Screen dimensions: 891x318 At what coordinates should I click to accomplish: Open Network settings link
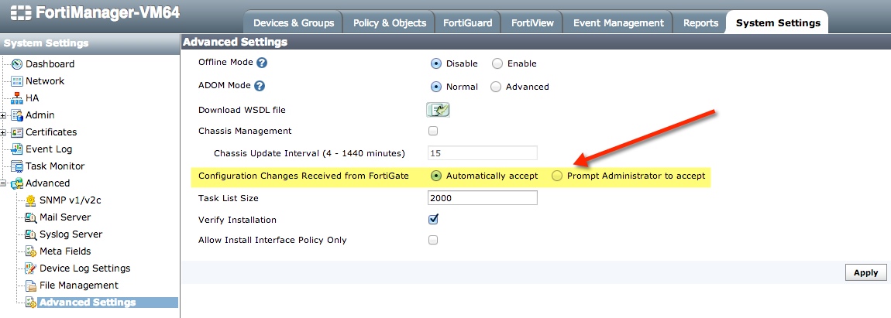tap(45, 81)
